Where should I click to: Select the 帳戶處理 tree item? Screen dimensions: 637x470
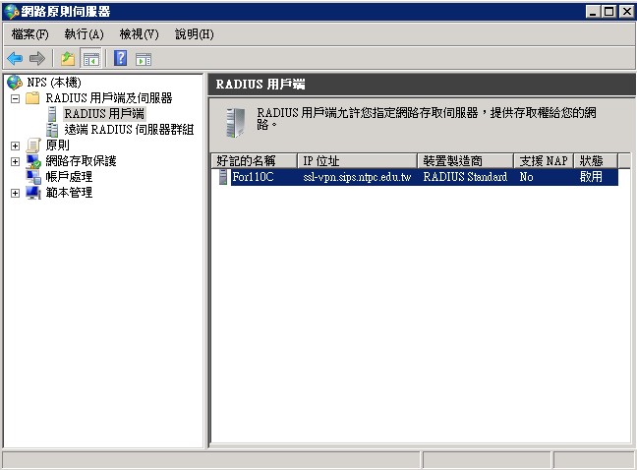(69, 177)
